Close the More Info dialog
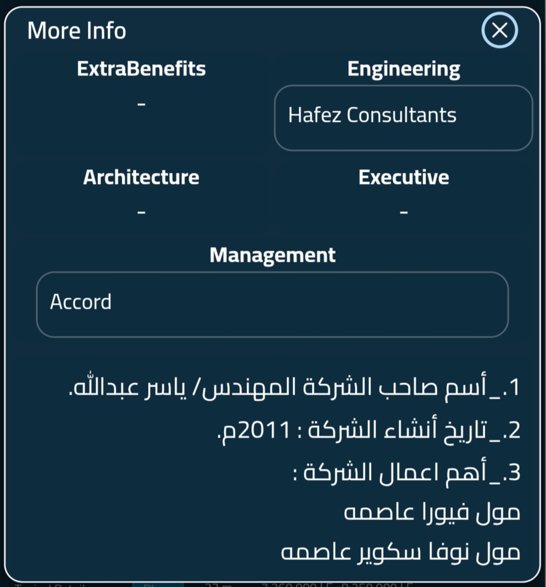The height and width of the screenshot is (587, 546). point(499,30)
